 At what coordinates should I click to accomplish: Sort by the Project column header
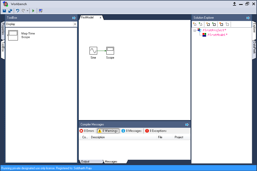point(181,137)
